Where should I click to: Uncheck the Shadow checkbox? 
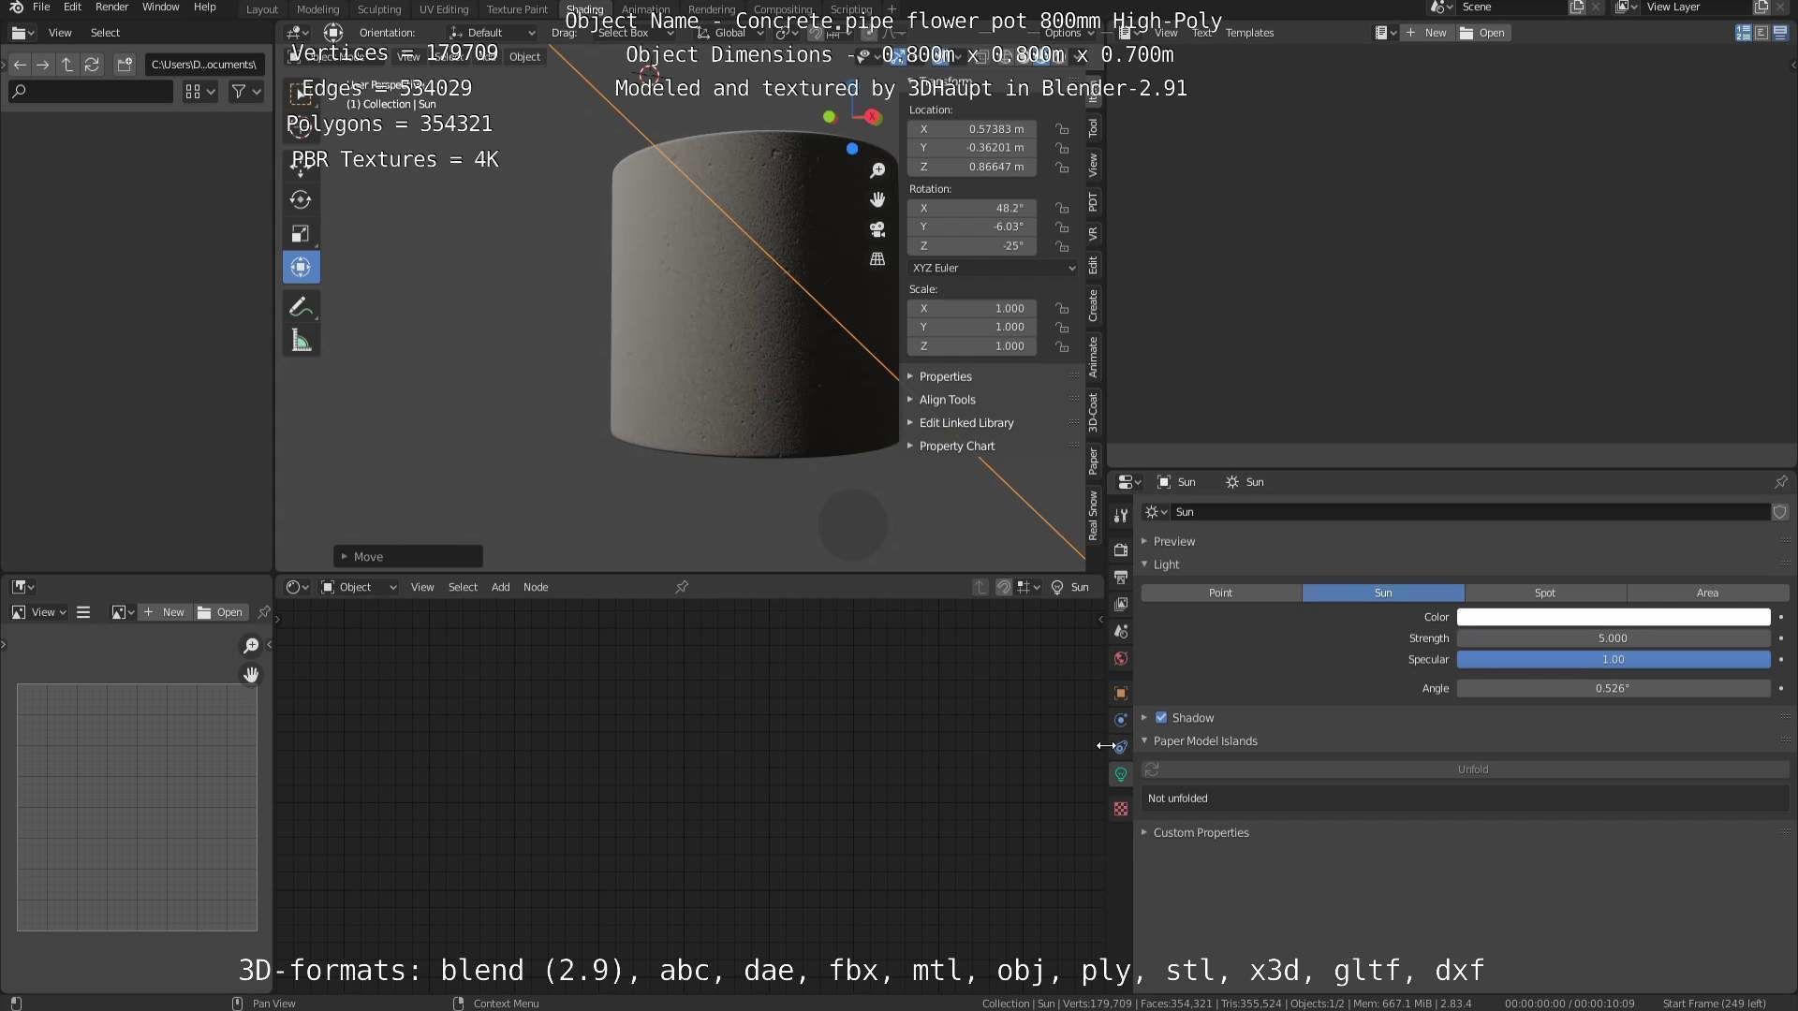click(1161, 718)
